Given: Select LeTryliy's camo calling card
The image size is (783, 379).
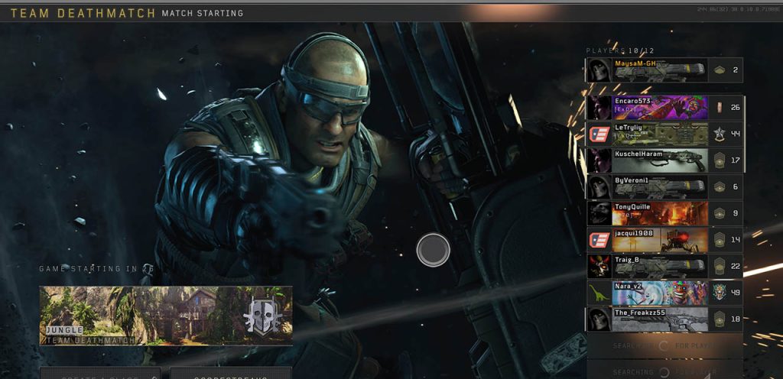Looking at the screenshot, I should tap(660, 134).
